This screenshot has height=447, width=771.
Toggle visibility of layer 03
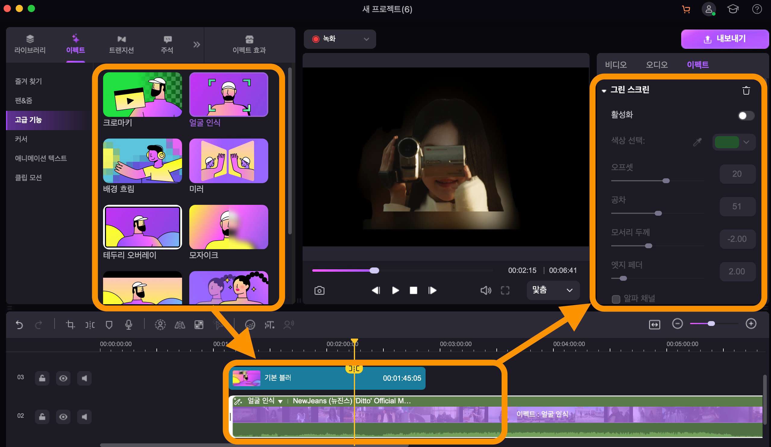(63, 378)
